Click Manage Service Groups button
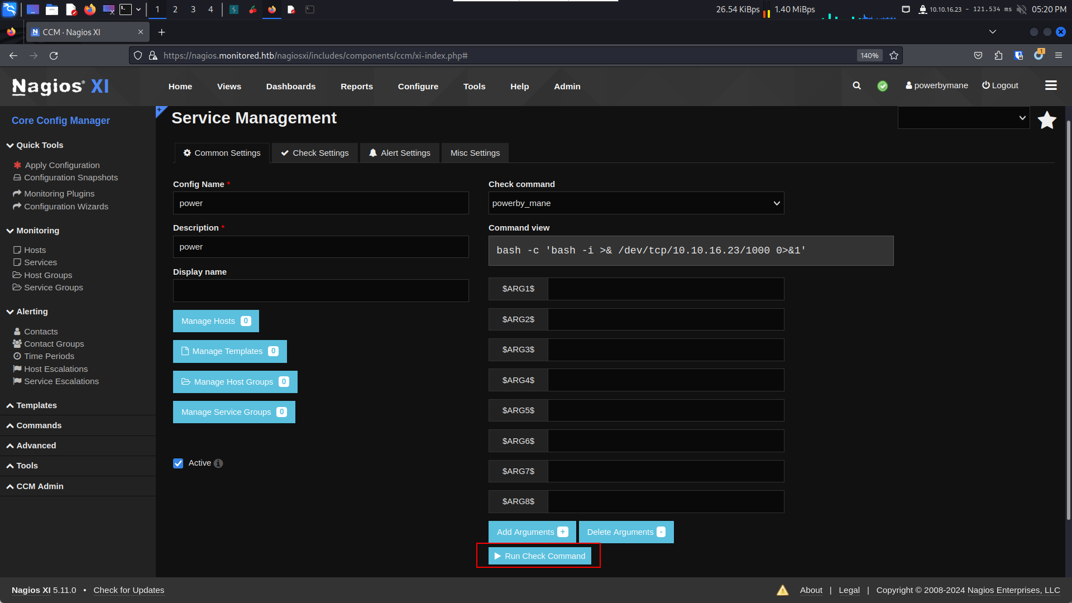 pos(234,412)
